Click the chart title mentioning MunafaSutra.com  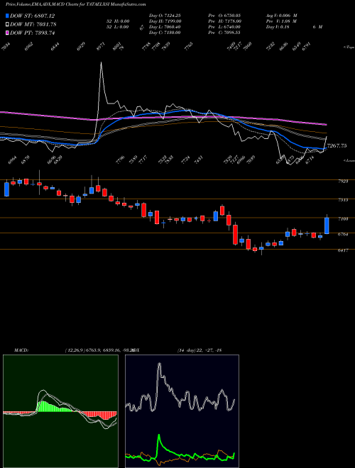(x=75, y=4)
